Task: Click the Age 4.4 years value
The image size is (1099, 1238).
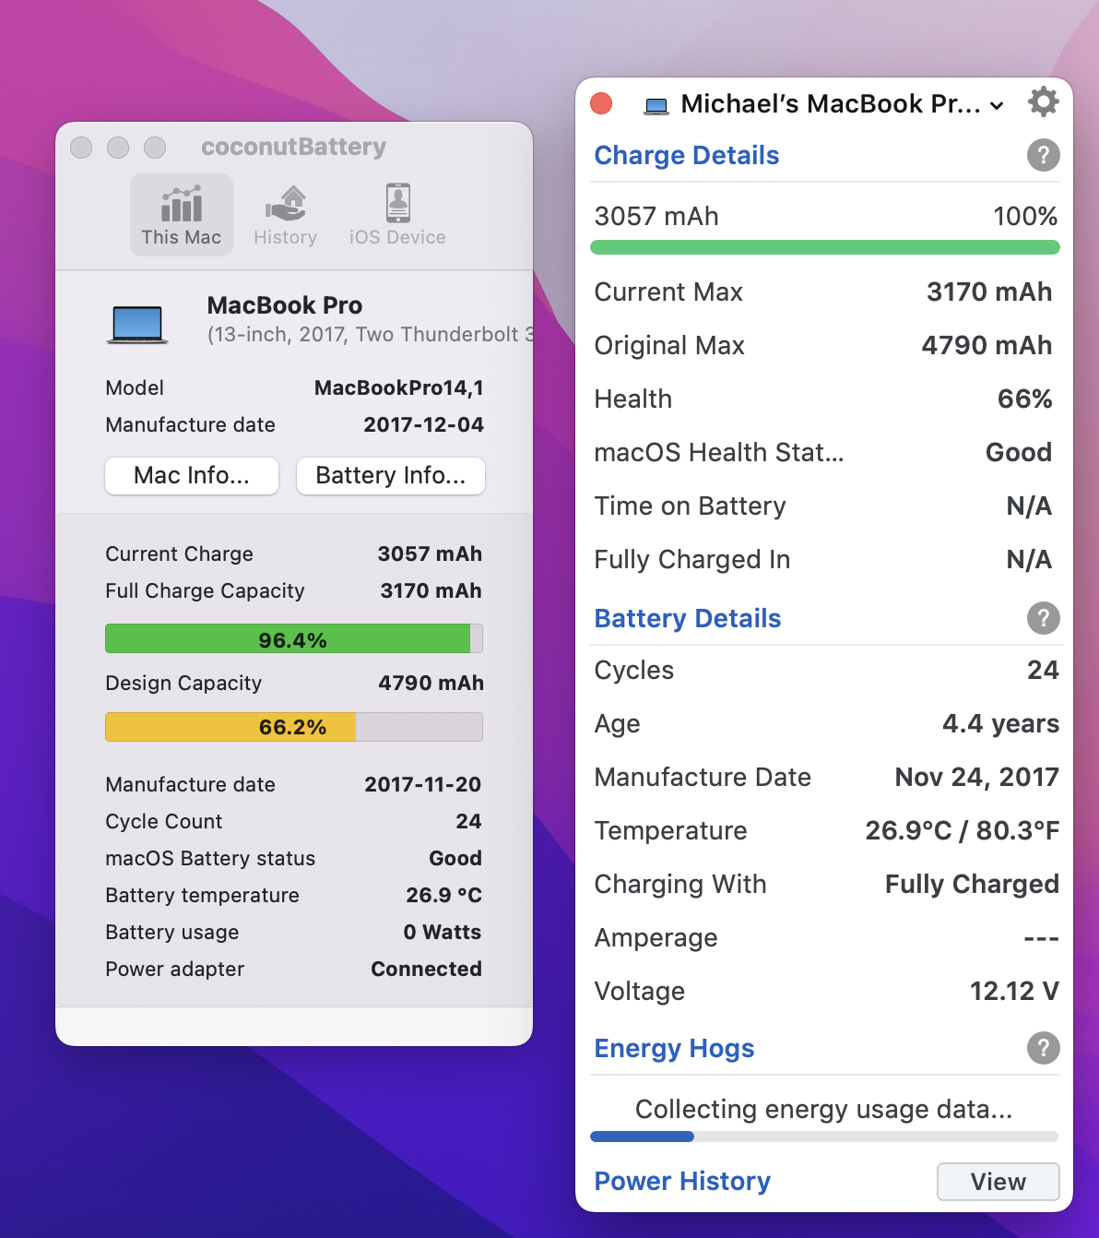Action: pos(1000,723)
